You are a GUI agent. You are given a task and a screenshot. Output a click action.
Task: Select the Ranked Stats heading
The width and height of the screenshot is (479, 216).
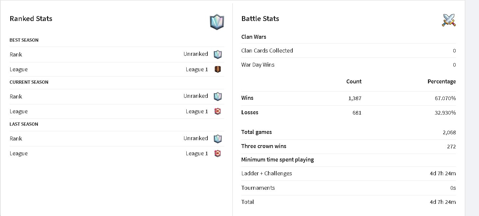pyautogui.click(x=31, y=19)
